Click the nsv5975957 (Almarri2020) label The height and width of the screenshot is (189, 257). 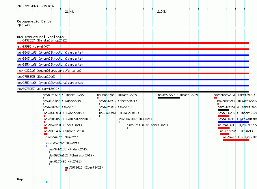click(38, 89)
